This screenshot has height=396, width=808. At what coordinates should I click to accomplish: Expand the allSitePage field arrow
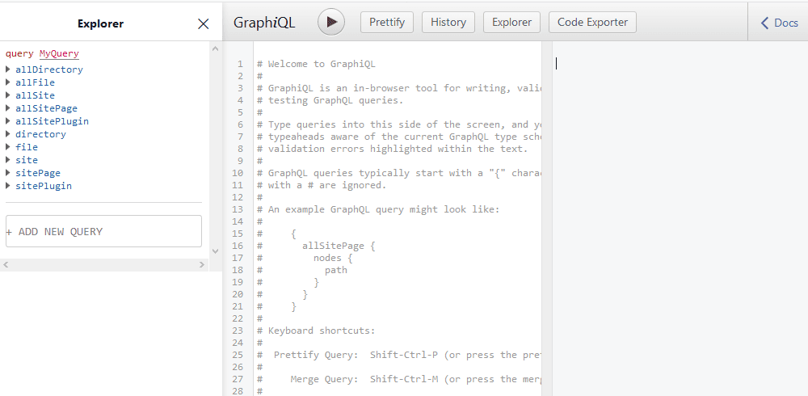[x=8, y=107]
